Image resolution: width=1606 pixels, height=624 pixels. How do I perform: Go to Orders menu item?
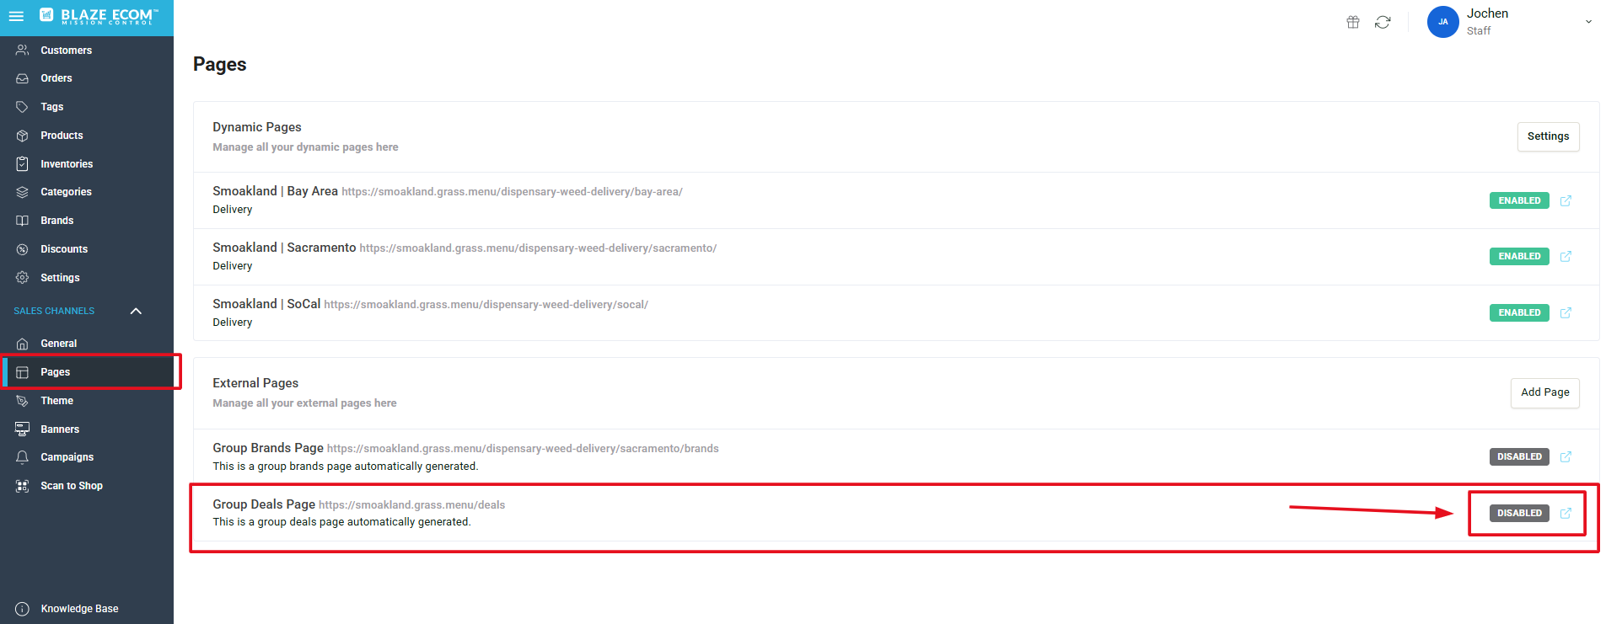pos(87,78)
